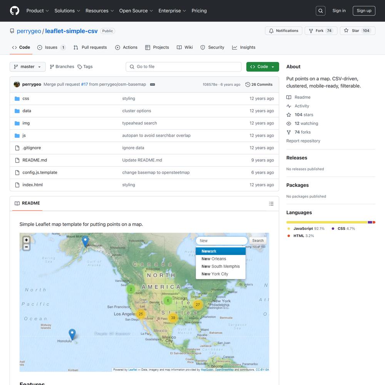
Task: Expand the Solutions menu
Action: (x=67, y=11)
